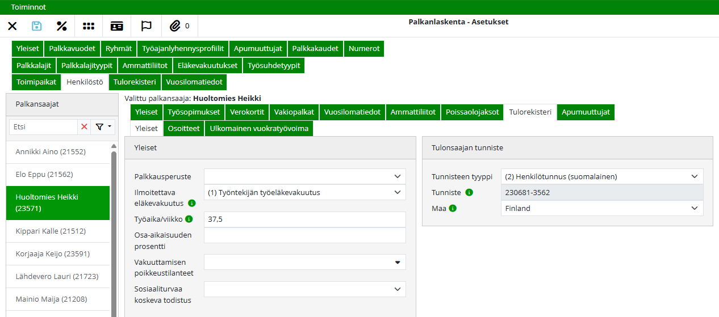
Task: Switch to the Verokortit tab
Action: click(247, 112)
